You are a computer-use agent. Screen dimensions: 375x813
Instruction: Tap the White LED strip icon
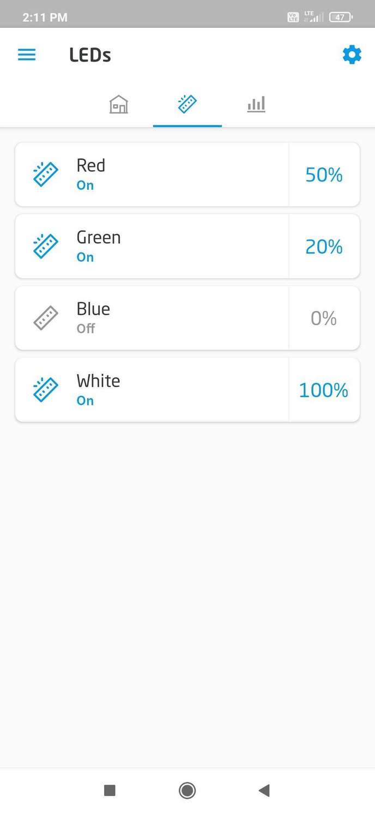click(46, 390)
